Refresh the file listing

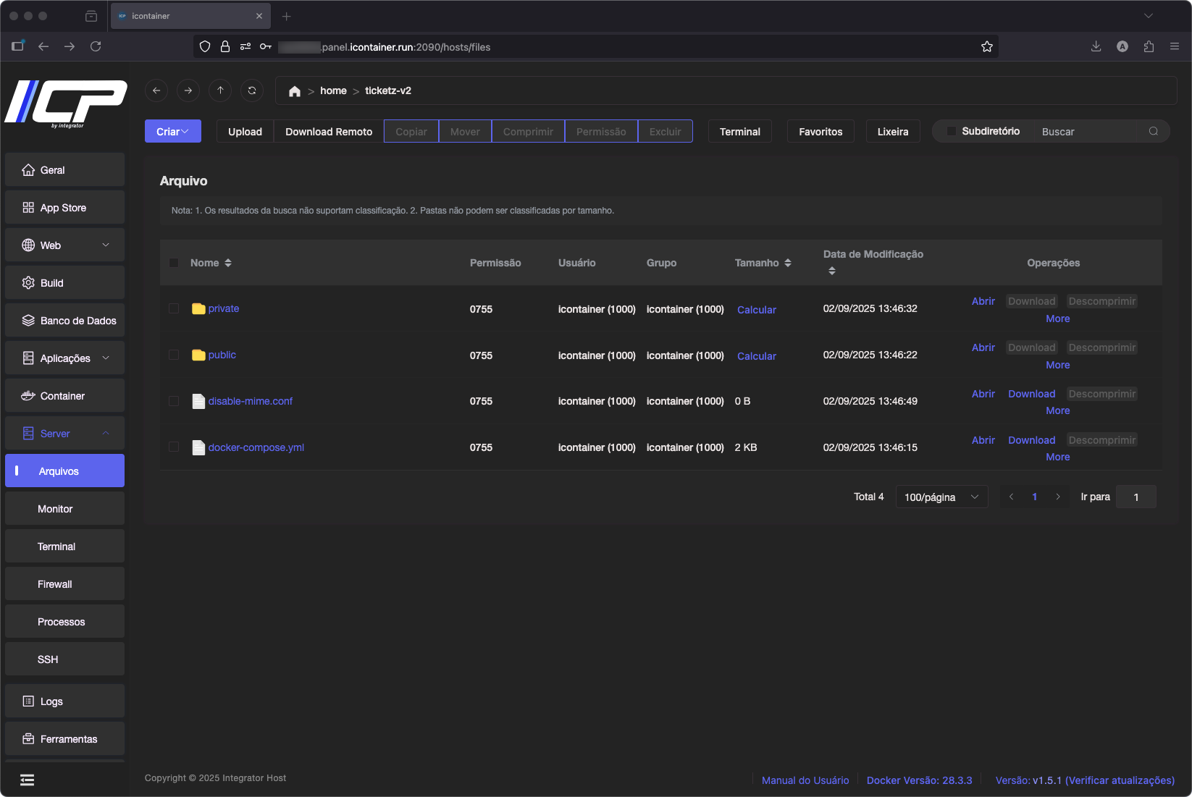[x=252, y=90]
